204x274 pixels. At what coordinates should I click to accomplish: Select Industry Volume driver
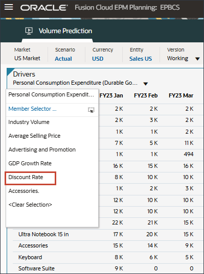(x=29, y=122)
